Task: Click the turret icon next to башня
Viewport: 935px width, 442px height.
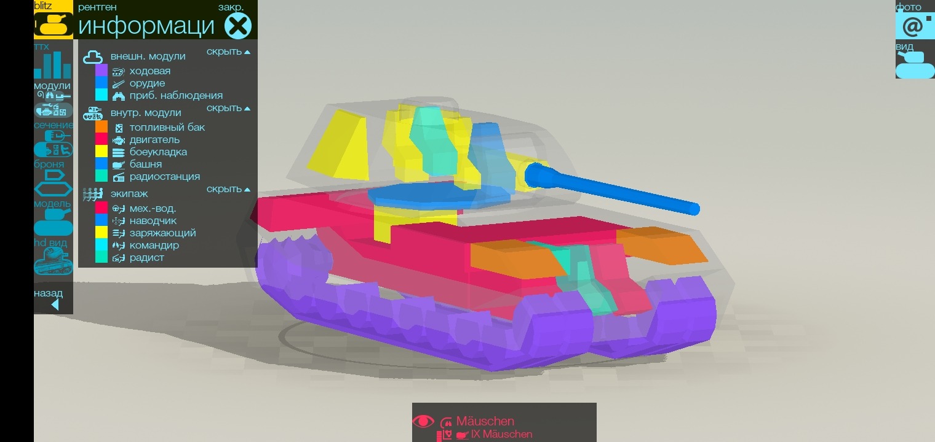Action: point(119,165)
